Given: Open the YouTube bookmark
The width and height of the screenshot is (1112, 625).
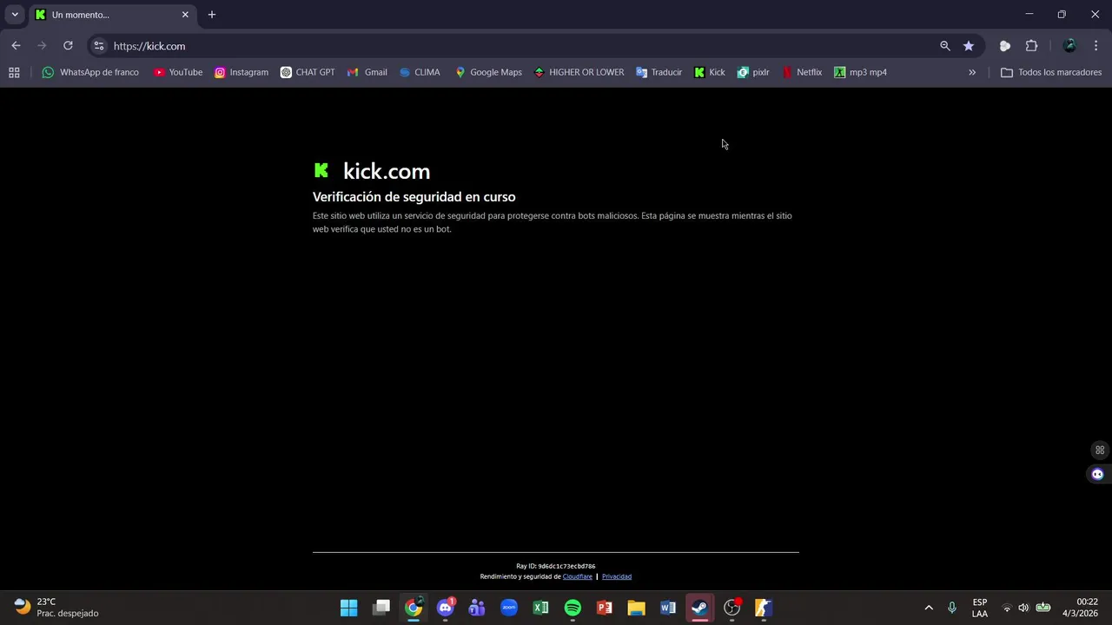Looking at the screenshot, I should pos(177,72).
